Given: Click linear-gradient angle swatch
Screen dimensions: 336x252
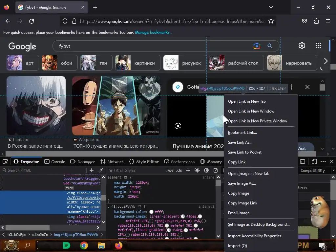Looking at the screenshot, I should point(183,217).
